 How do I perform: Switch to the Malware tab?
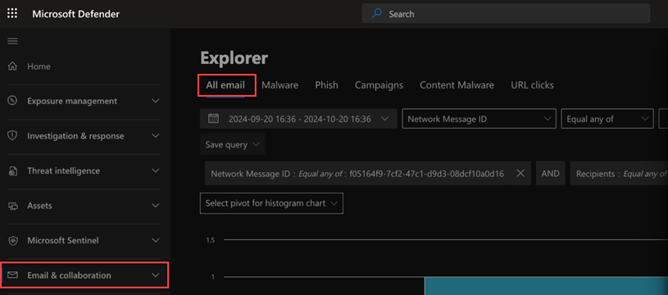(279, 85)
